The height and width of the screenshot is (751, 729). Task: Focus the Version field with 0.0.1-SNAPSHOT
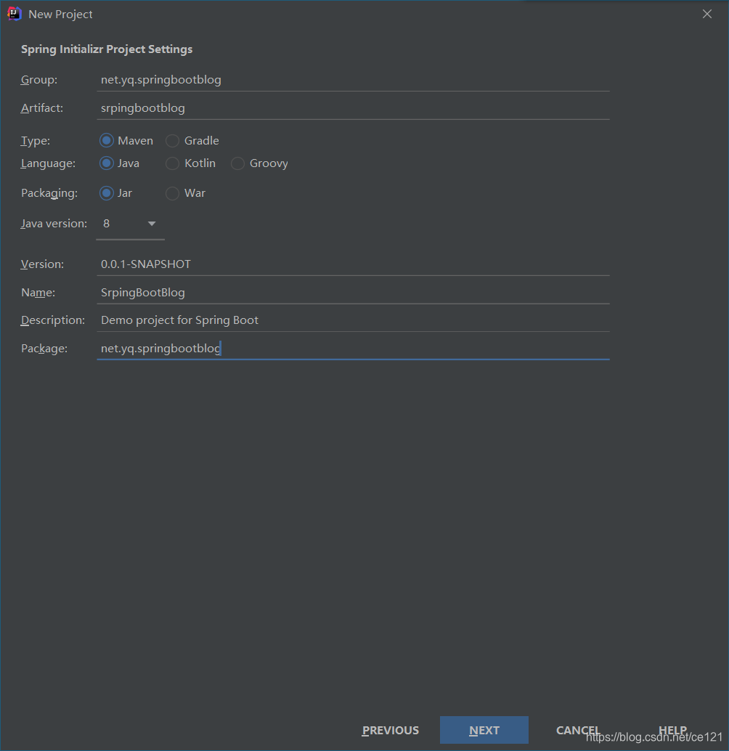[x=353, y=264]
